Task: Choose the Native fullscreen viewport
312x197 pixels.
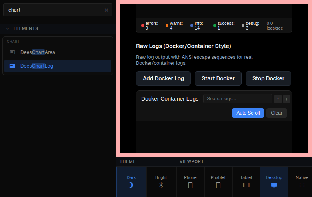Action: pos(302,181)
